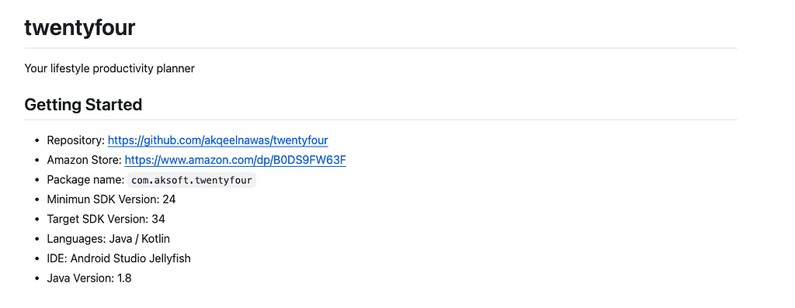Click the Amazon Store label text

coord(84,160)
